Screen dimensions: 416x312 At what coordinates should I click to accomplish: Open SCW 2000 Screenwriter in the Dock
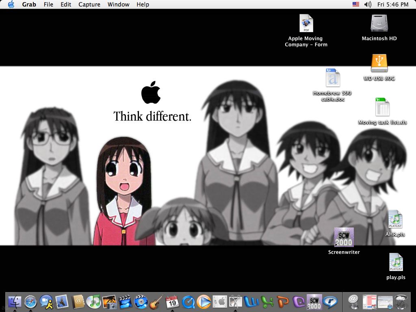pos(314,302)
